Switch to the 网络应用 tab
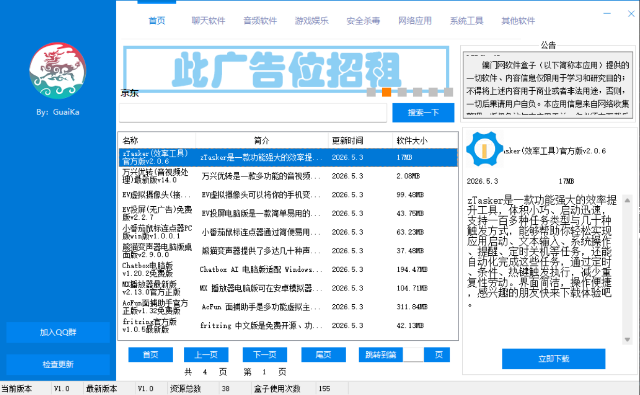Viewport: 640px width, 395px height. coord(415,21)
